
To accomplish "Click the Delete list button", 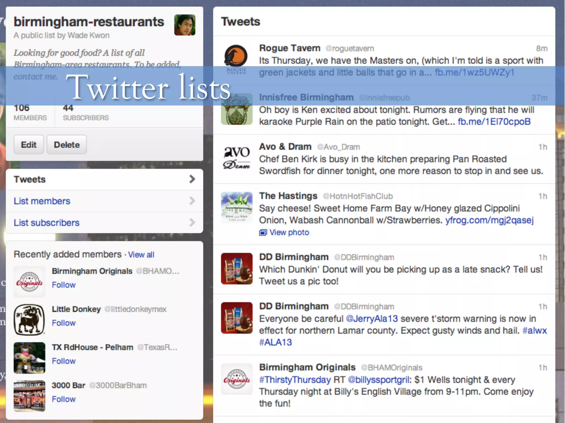I will pos(66,145).
